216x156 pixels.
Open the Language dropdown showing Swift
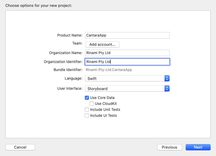click(125, 78)
